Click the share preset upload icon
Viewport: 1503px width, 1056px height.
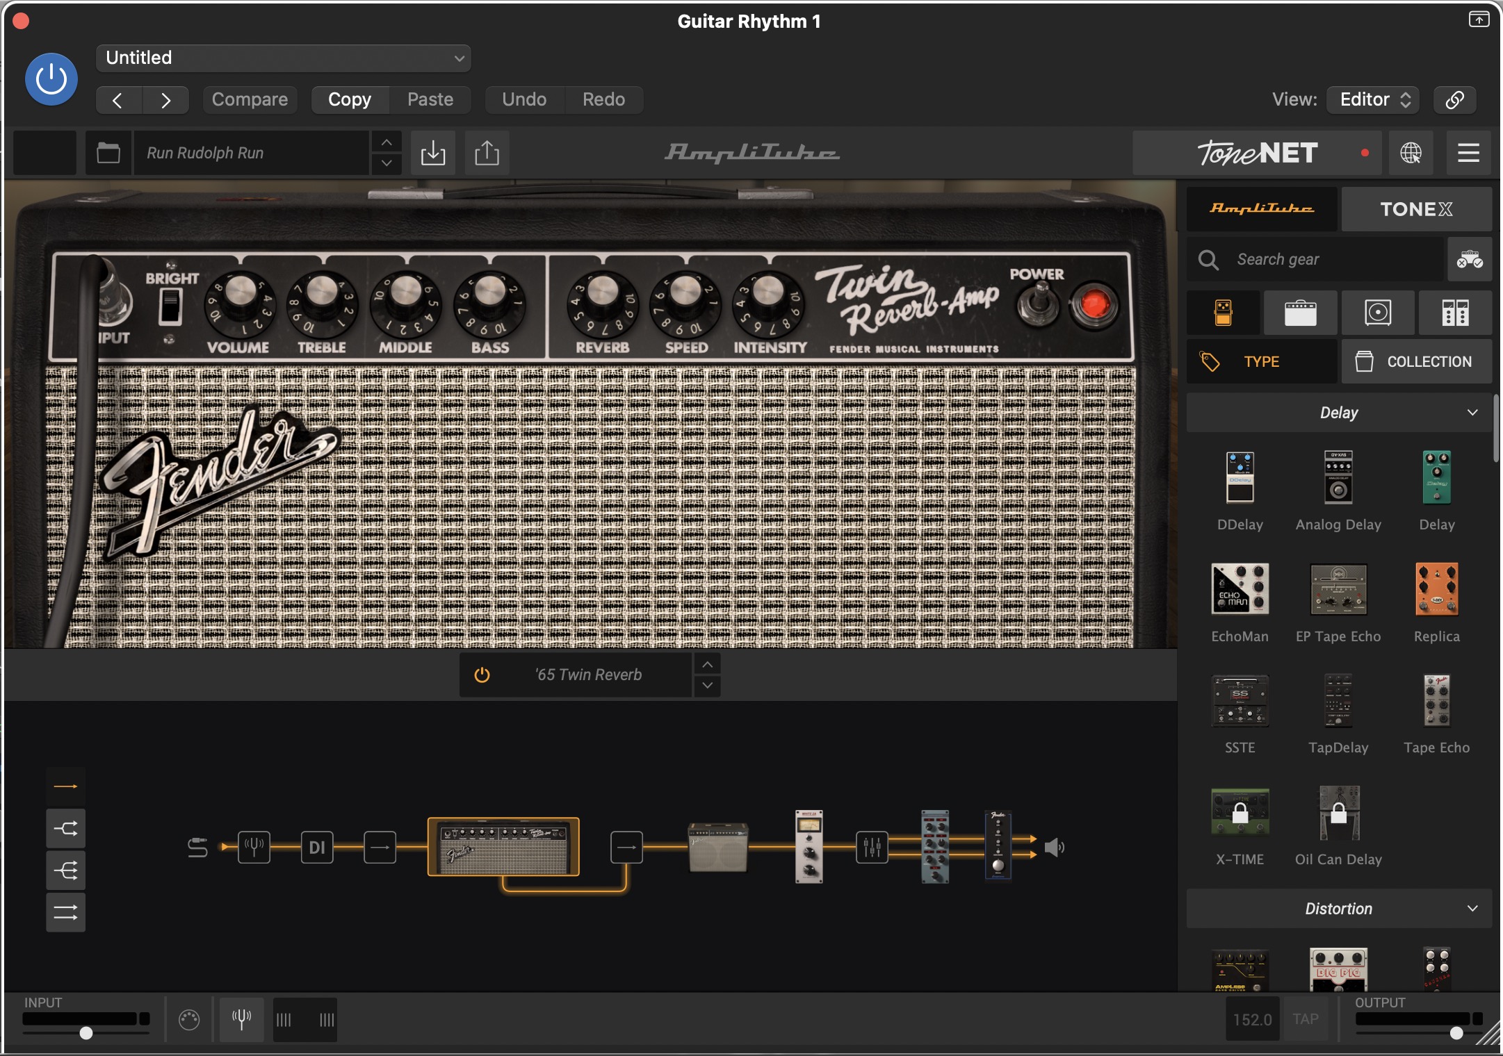[x=487, y=153]
